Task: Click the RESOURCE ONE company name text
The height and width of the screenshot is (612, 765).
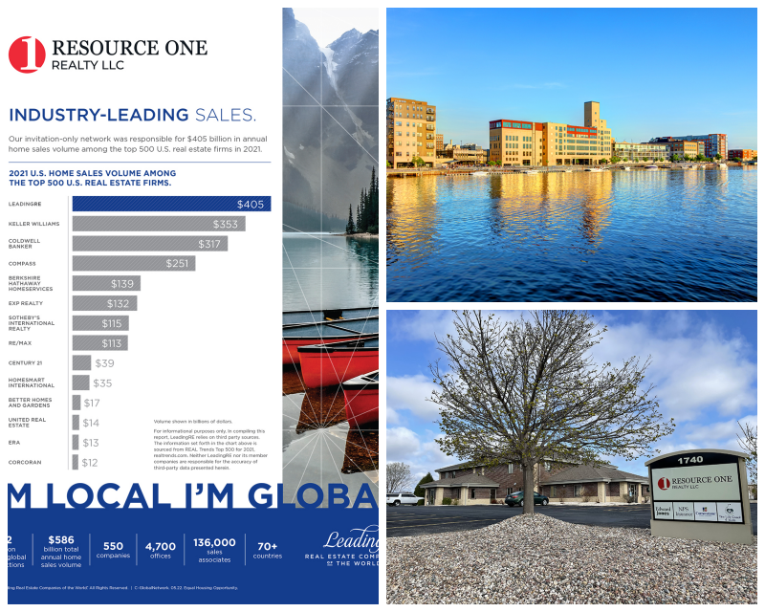Action: click(x=129, y=48)
